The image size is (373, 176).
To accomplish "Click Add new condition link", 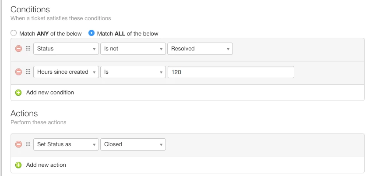I will click(50, 93).
